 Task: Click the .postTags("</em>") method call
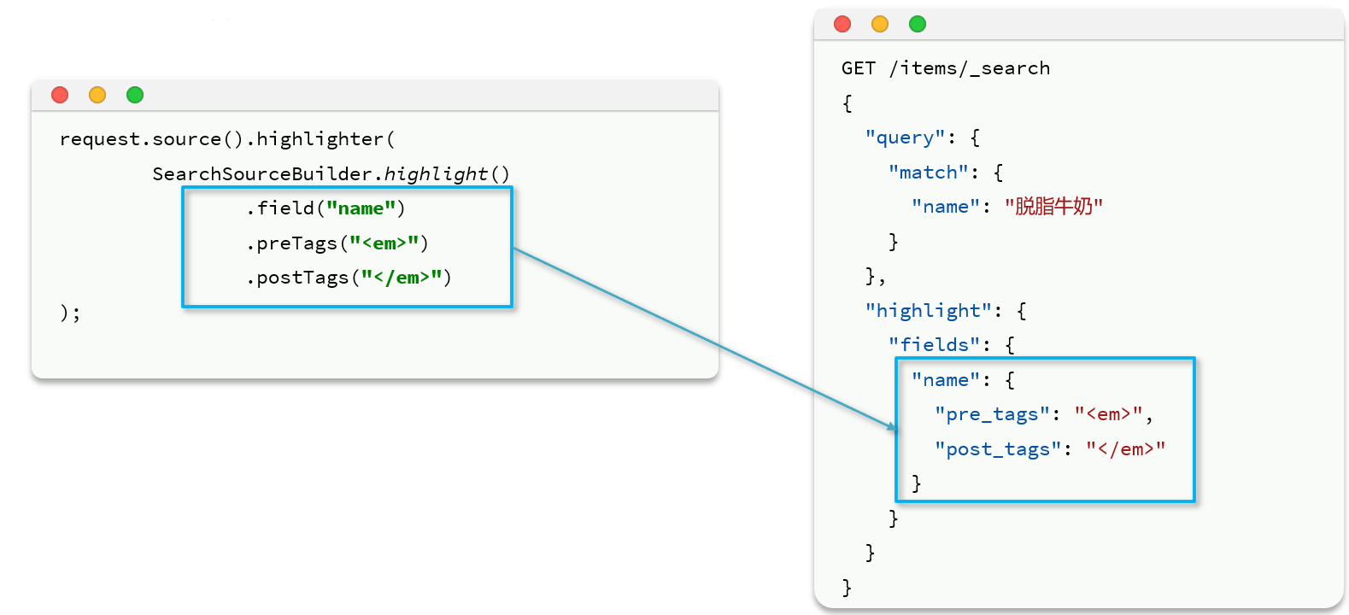(349, 278)
